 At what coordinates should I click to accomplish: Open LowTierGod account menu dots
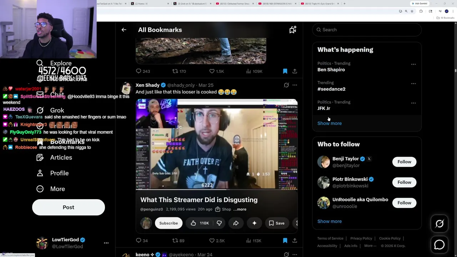point(106,243)
